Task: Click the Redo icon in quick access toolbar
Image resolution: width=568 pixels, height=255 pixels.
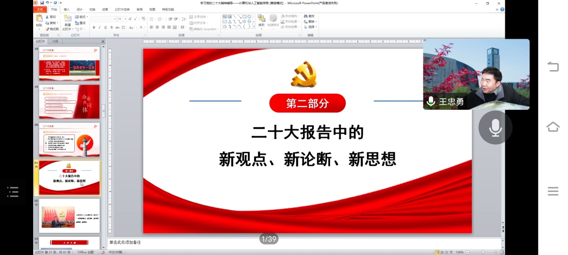Action: 55,3
